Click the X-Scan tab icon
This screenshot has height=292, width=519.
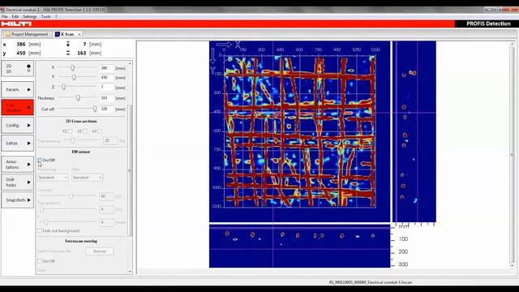(58, 34)
